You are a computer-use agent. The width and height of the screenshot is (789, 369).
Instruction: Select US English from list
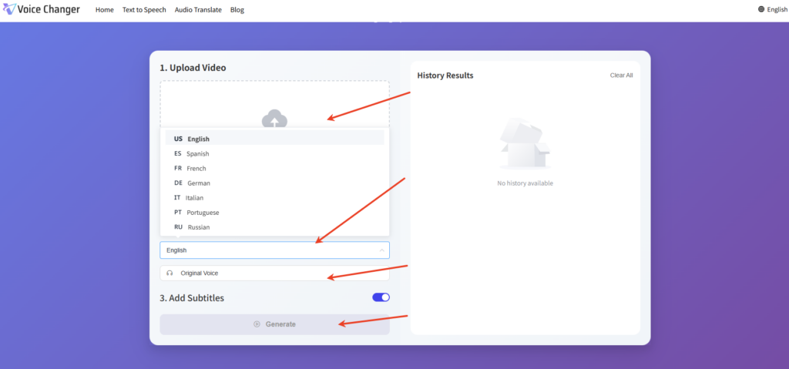[x=275, y=139]
